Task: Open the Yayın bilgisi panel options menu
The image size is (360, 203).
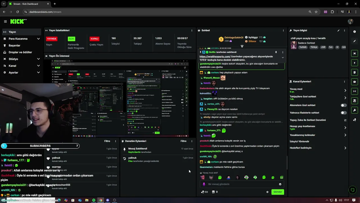Action: tap(344, 30)
